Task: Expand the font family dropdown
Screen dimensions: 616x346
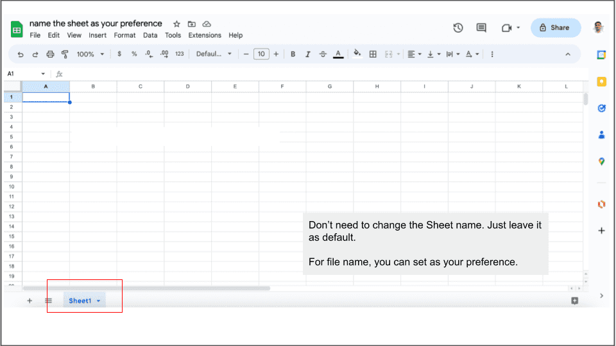Action: click(x=214, y=54)
